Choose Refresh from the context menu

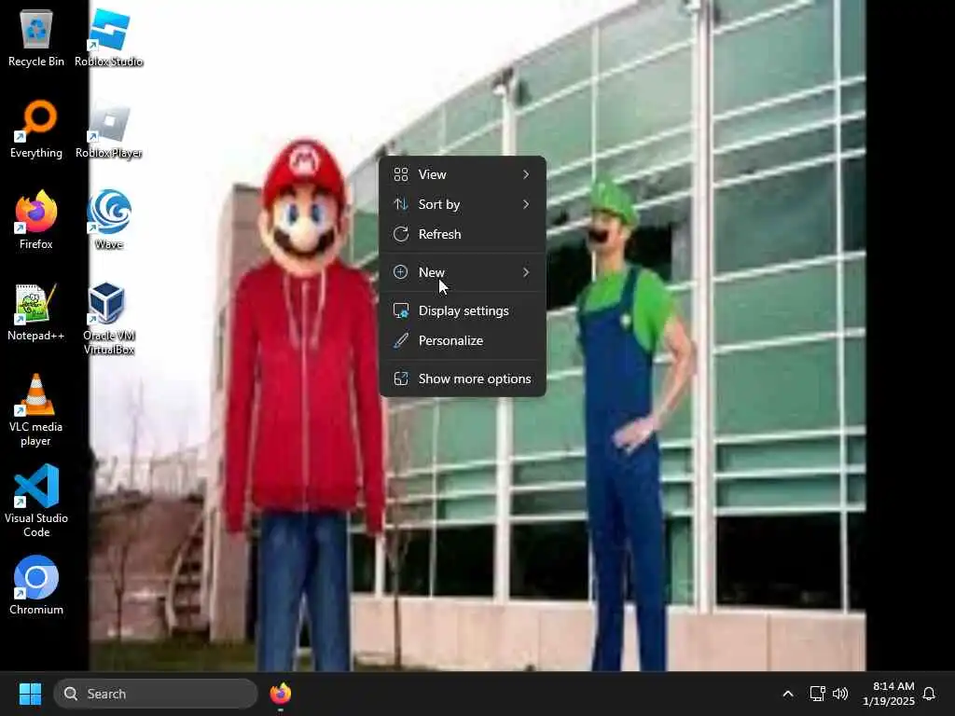pyautogui.click(x=463, y=234)
